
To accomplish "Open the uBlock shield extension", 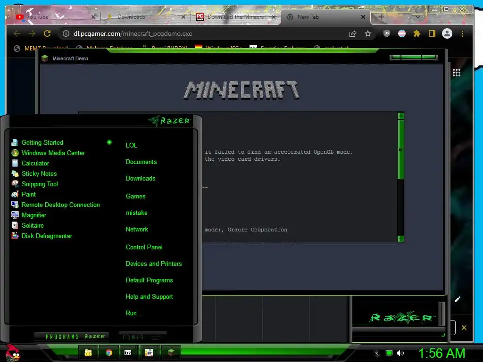I will [387, 33].
